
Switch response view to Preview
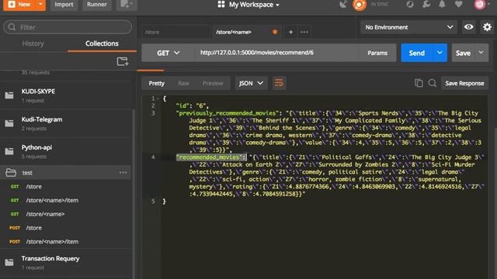(213, 83)
